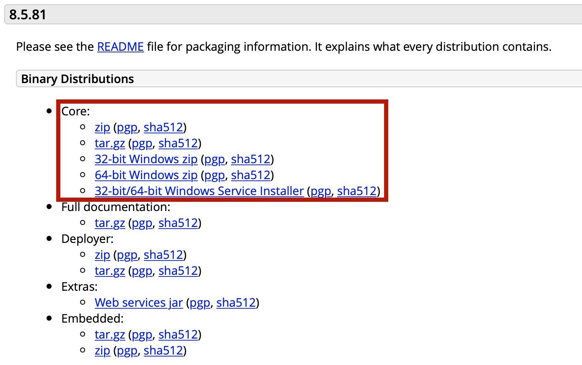View sha512 for Web services jar
Screen dimensions: 582x365
236,302
